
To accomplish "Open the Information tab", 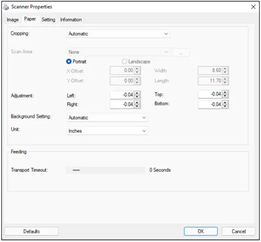I will (71, 20).
